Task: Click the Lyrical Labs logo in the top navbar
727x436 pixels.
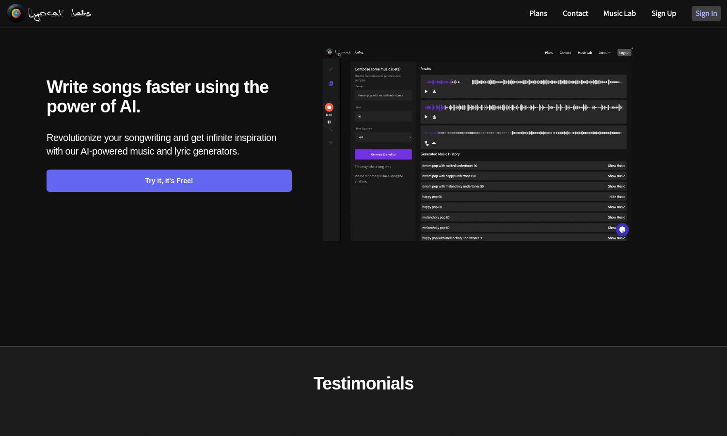Action: [x=49, y=13]
